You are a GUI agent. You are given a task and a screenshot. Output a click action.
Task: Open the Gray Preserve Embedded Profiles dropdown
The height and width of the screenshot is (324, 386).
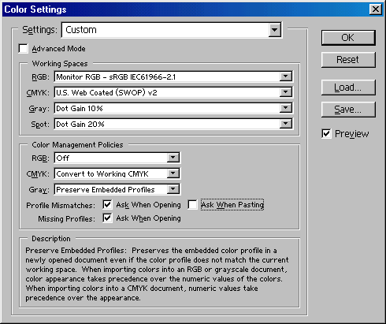point(173,189)
